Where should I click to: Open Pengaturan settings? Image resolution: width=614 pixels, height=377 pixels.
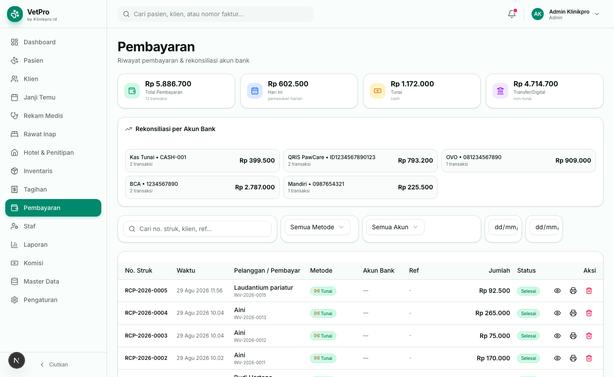[x=53, y=300]
